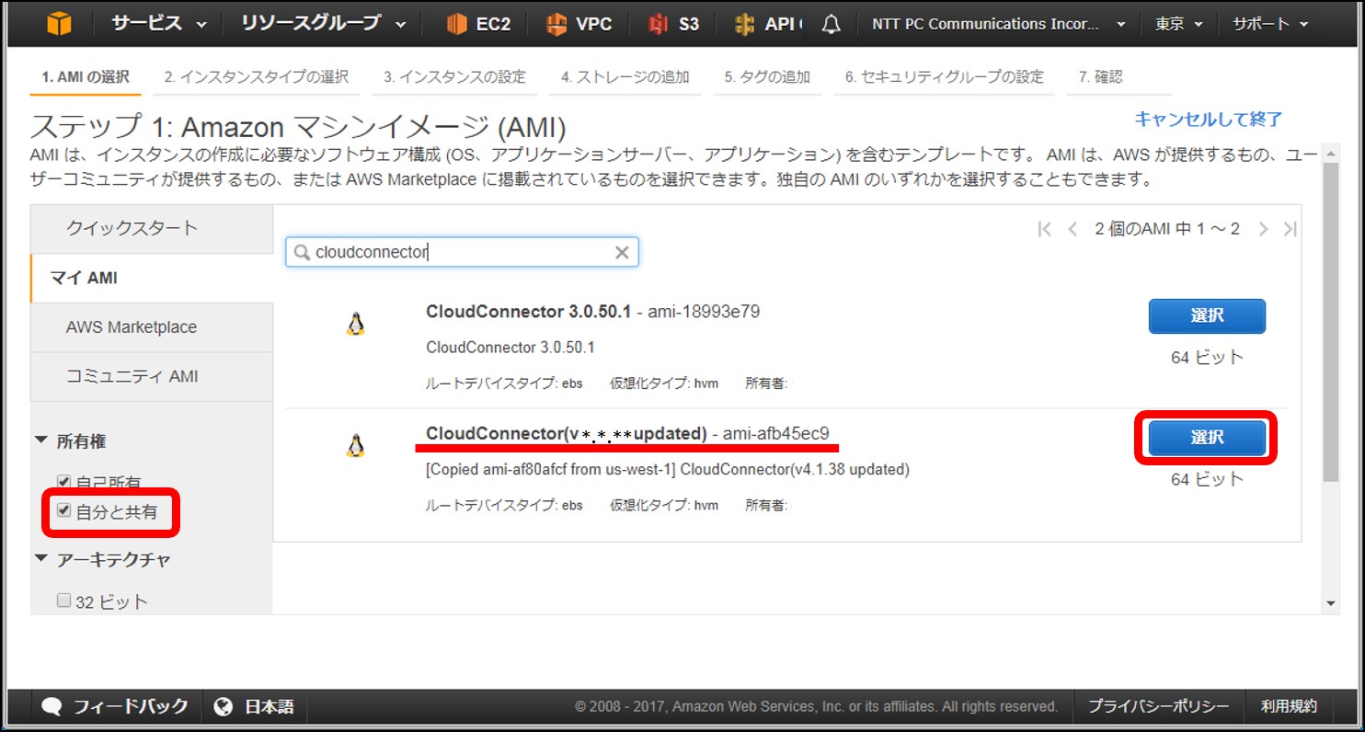
Task: Click 選択 for ami-afb45ec9 AMI
Action: (1207, 438)
